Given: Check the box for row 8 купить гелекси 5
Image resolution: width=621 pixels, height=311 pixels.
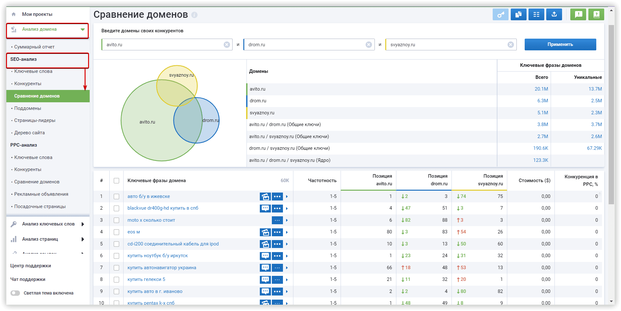Looking at the screenshot, I should 117,280.
